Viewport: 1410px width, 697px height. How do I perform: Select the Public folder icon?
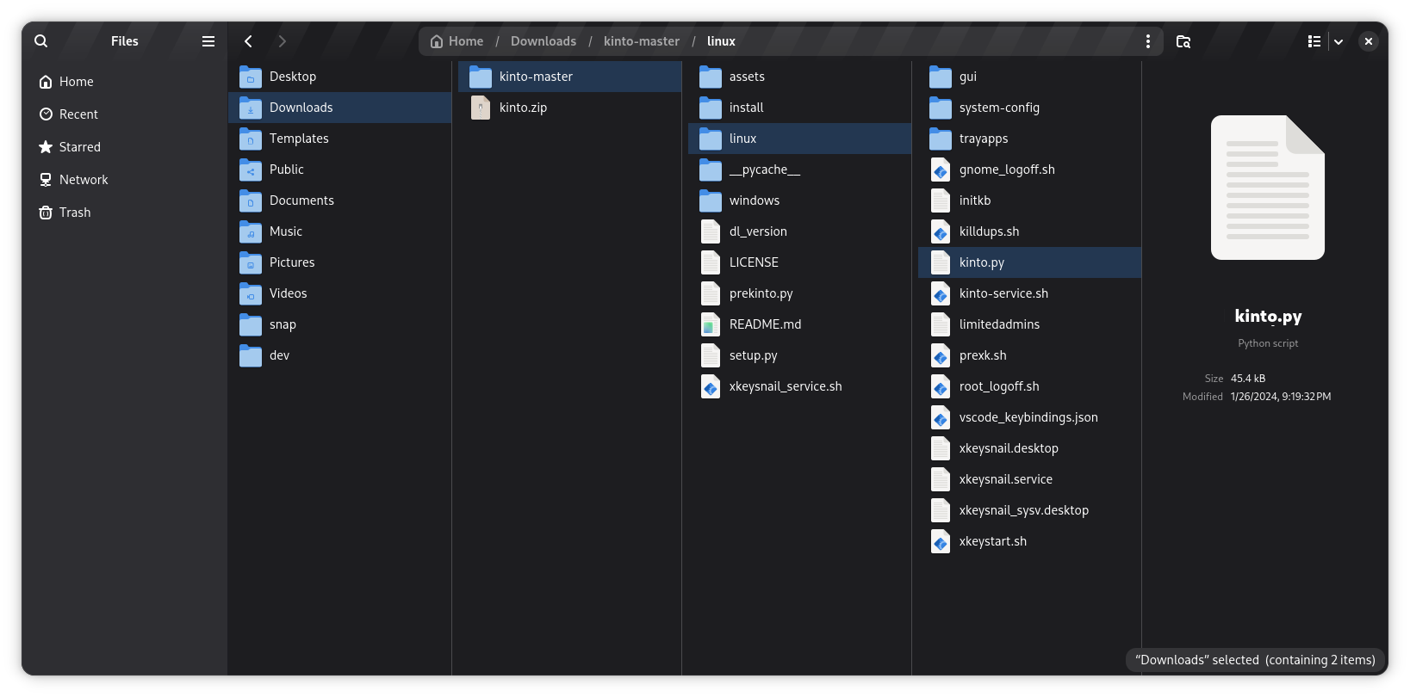(x=251, y=170)
